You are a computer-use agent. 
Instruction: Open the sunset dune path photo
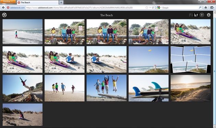pos(191,88)
